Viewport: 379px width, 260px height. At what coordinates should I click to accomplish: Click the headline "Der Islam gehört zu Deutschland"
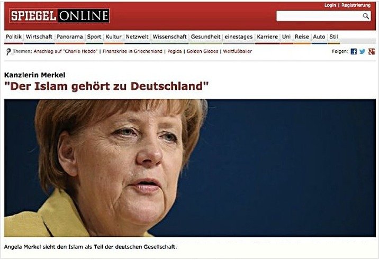pos(106,86)
